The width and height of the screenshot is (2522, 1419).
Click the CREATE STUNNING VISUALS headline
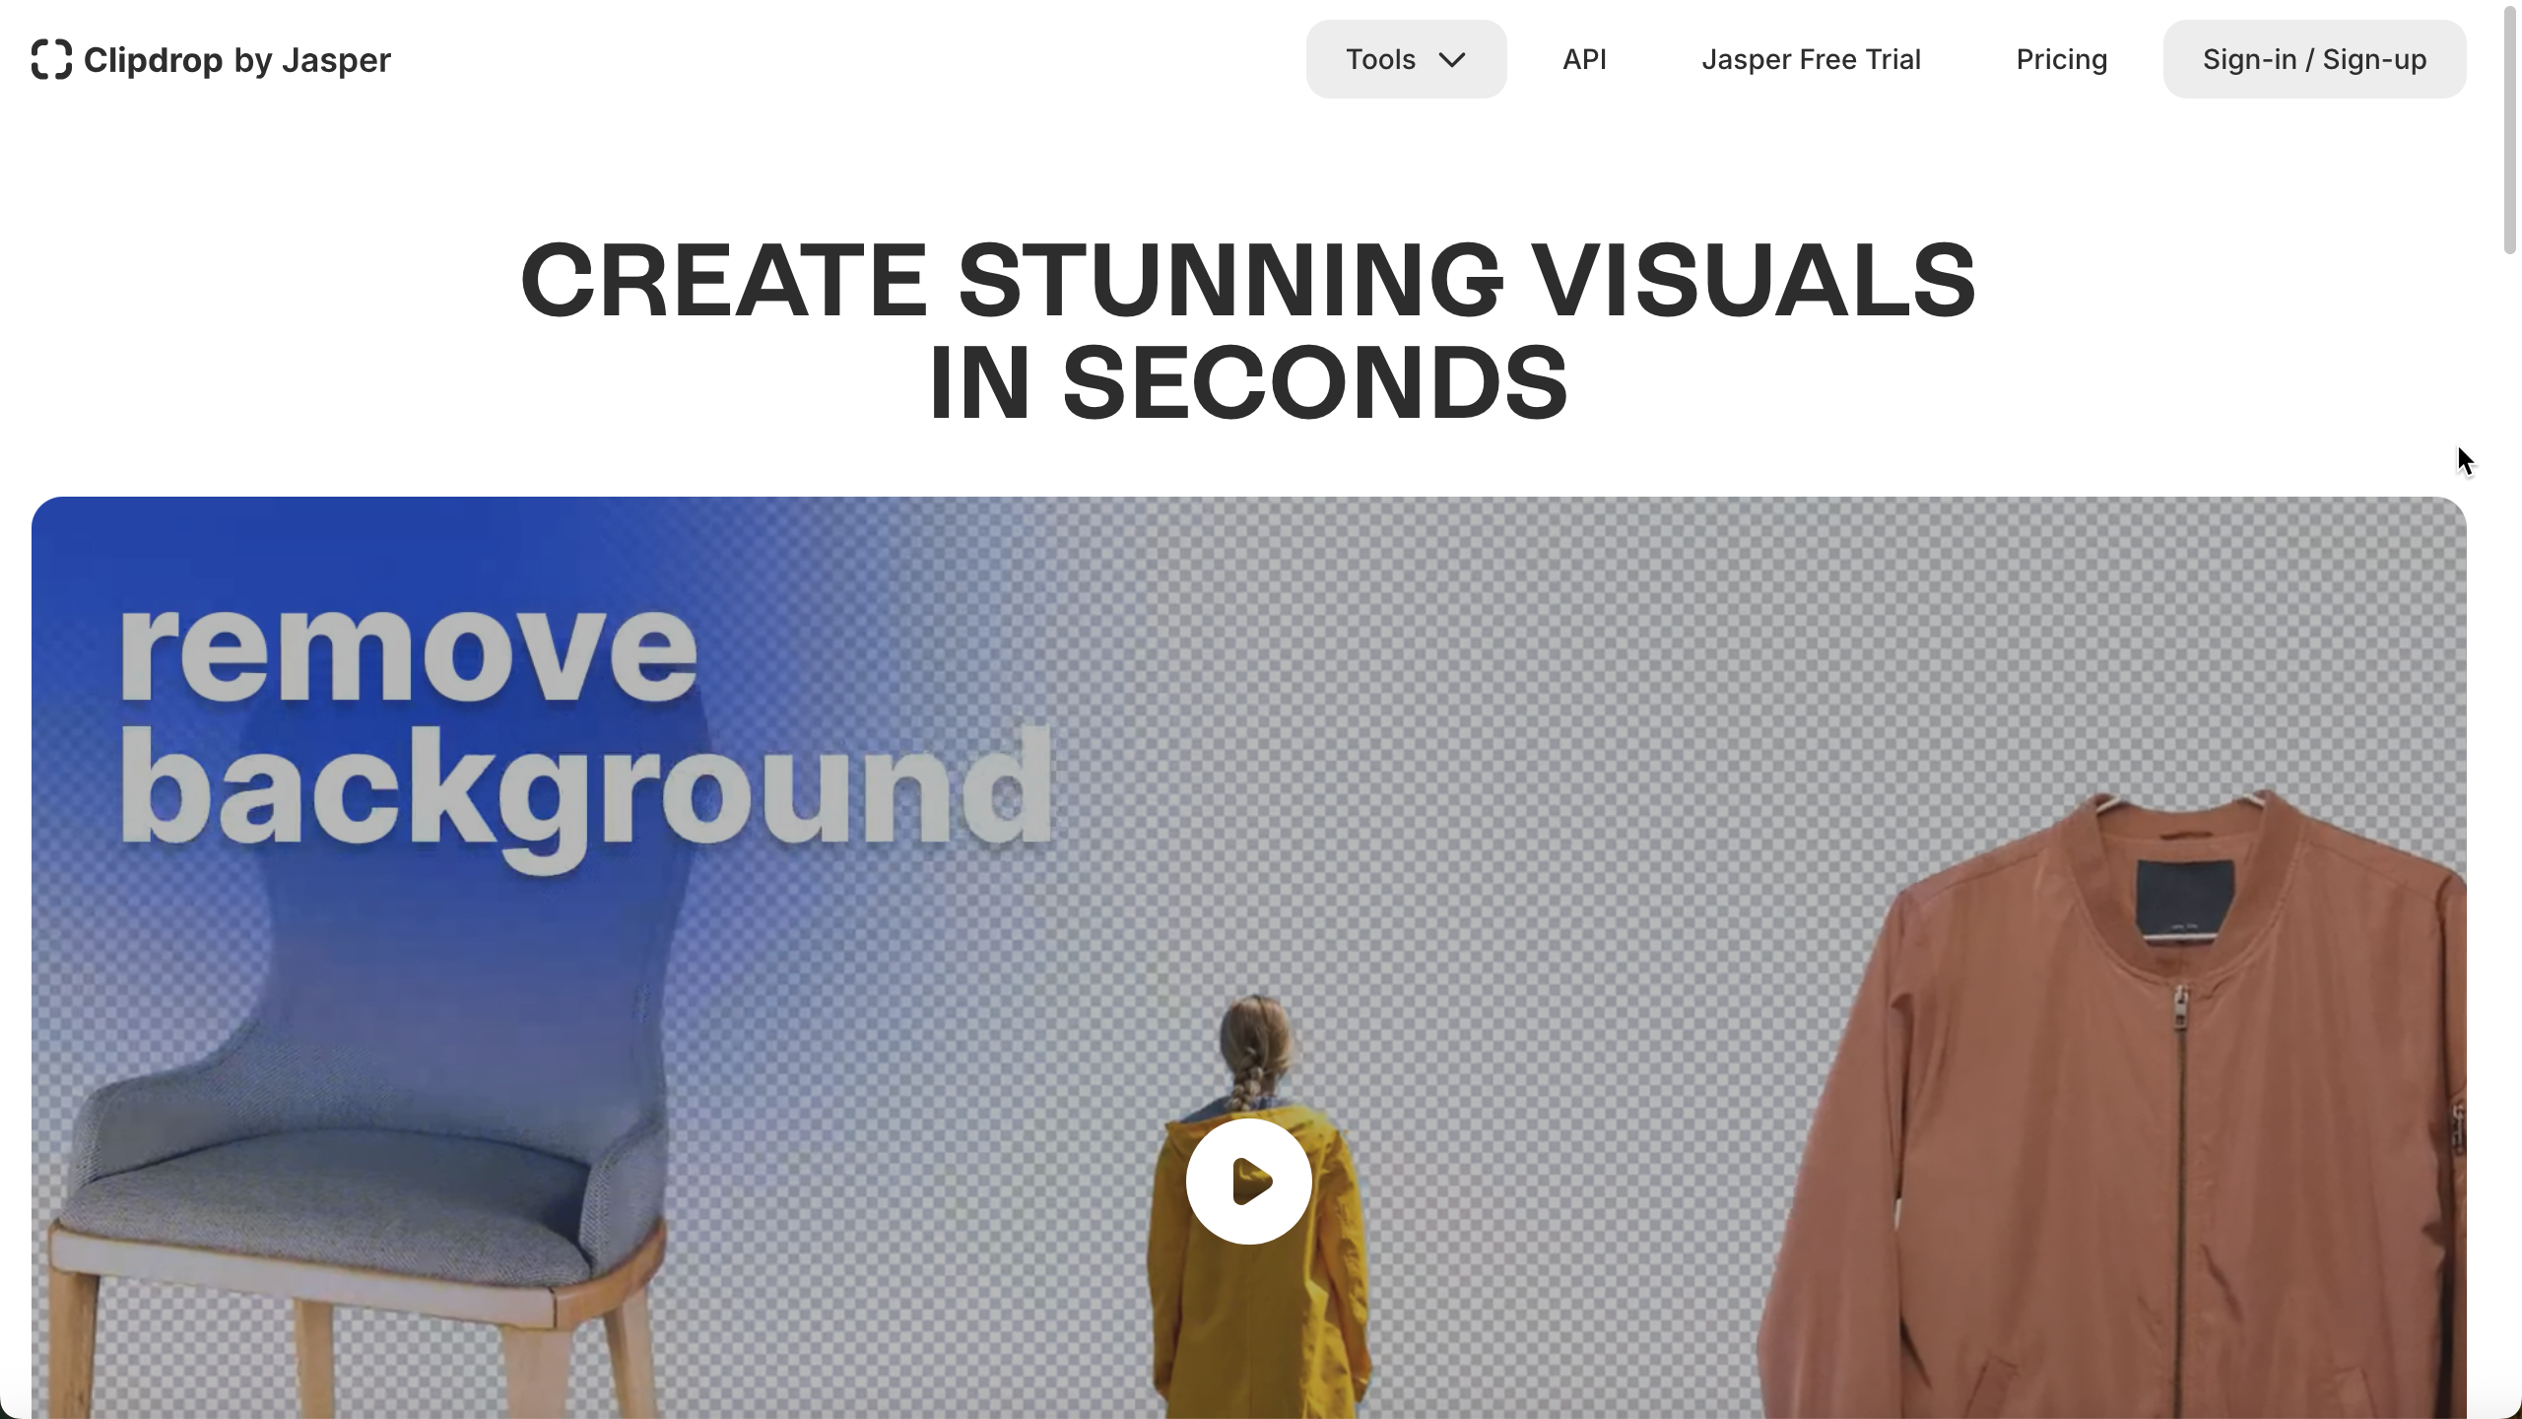[1247, 281]
